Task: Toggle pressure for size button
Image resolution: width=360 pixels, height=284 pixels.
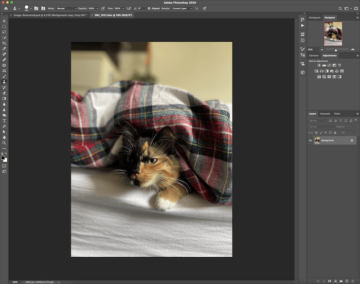Action: coord(204,9)
